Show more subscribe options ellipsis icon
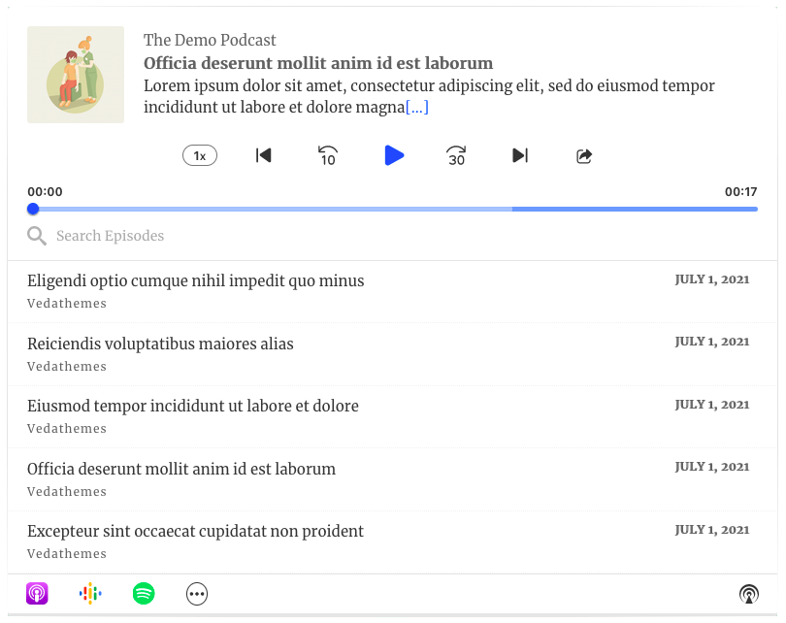 [197, 594]
